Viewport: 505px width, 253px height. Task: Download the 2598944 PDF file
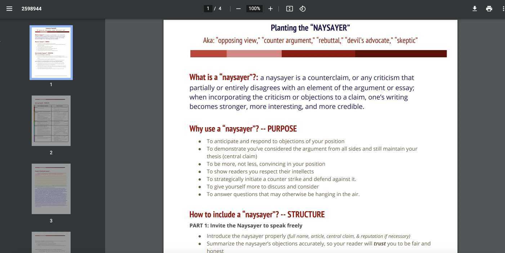[x=475, y=9]
